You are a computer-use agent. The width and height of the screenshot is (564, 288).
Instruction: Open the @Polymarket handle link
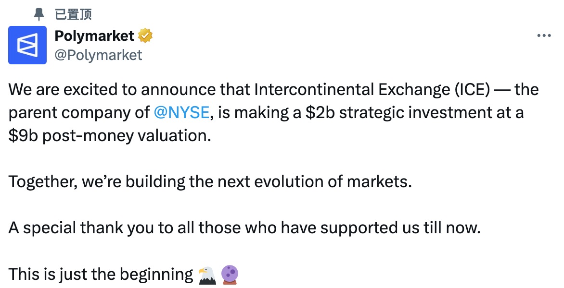click(98, 55)
